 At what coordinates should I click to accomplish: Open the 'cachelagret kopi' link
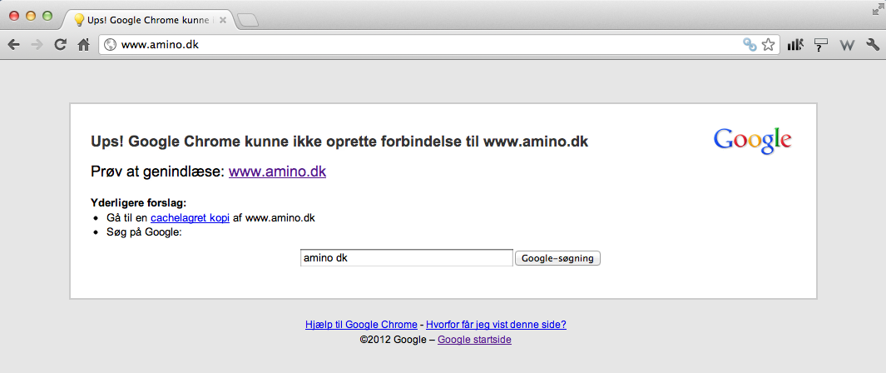(190, 218)
